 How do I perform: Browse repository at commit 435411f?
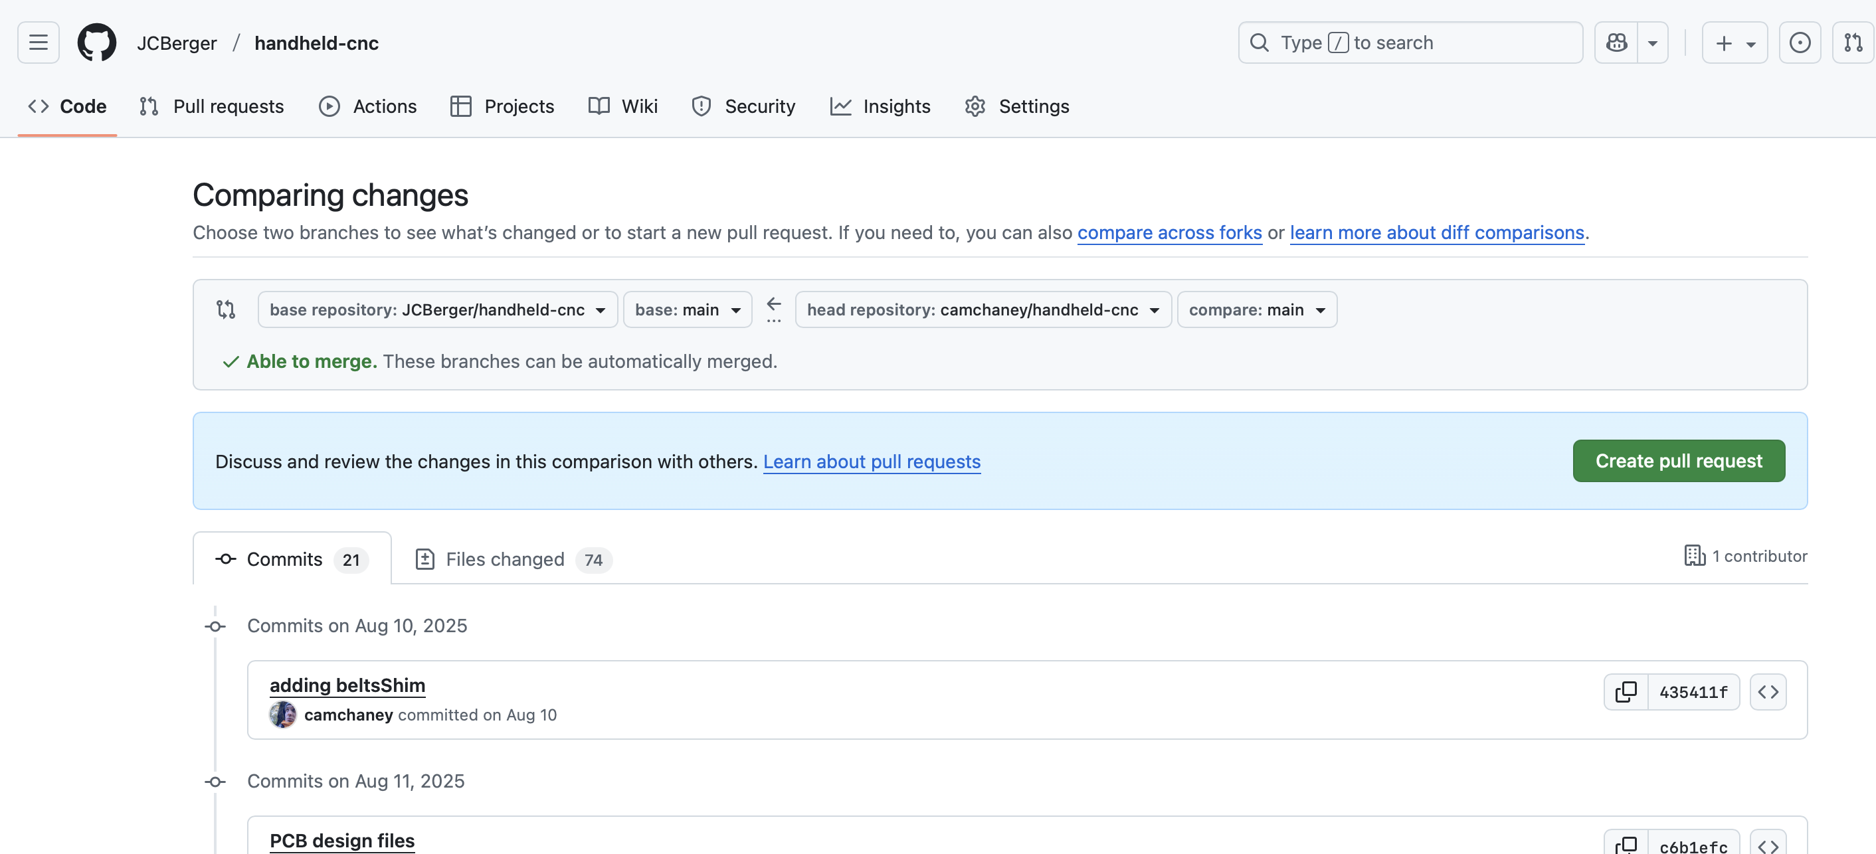(x=1768, y=692)
